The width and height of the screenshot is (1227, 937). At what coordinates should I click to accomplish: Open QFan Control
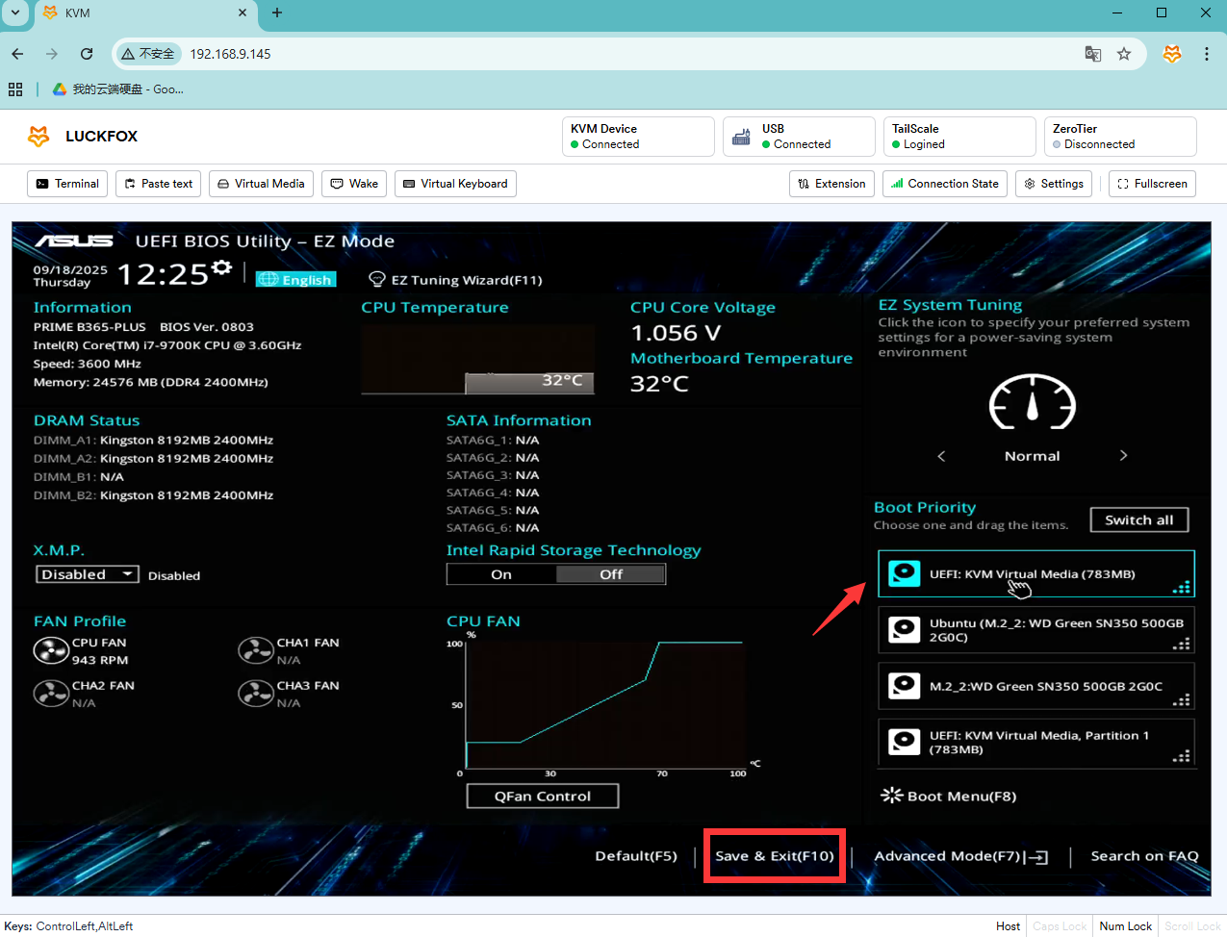coord(542,797)
